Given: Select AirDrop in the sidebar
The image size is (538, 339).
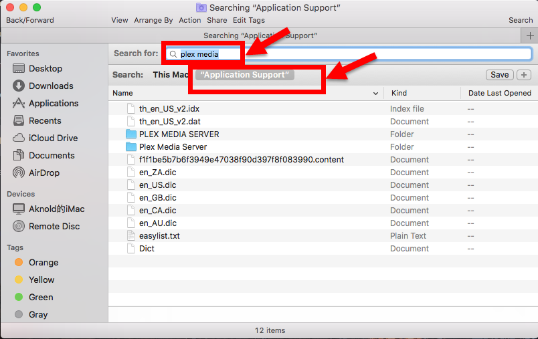Looking at the screenshot, I should pos(19,173).
